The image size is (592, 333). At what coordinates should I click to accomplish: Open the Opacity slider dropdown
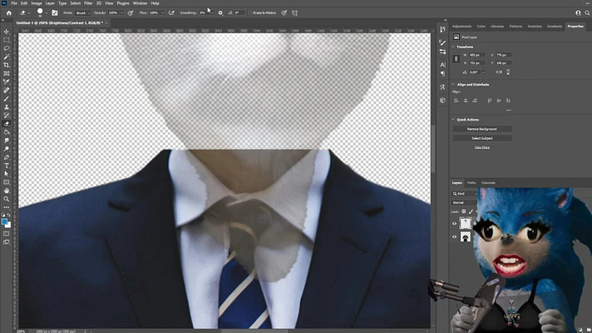click(121, 12)
